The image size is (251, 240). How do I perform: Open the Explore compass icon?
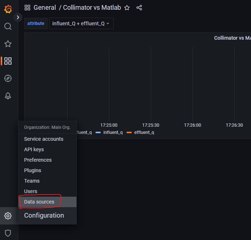point(8,78)
